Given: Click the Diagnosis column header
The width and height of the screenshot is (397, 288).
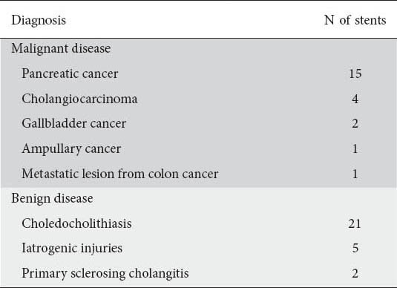Looking at the screenshot, I should pyautogui.click(x=39, y=20).
